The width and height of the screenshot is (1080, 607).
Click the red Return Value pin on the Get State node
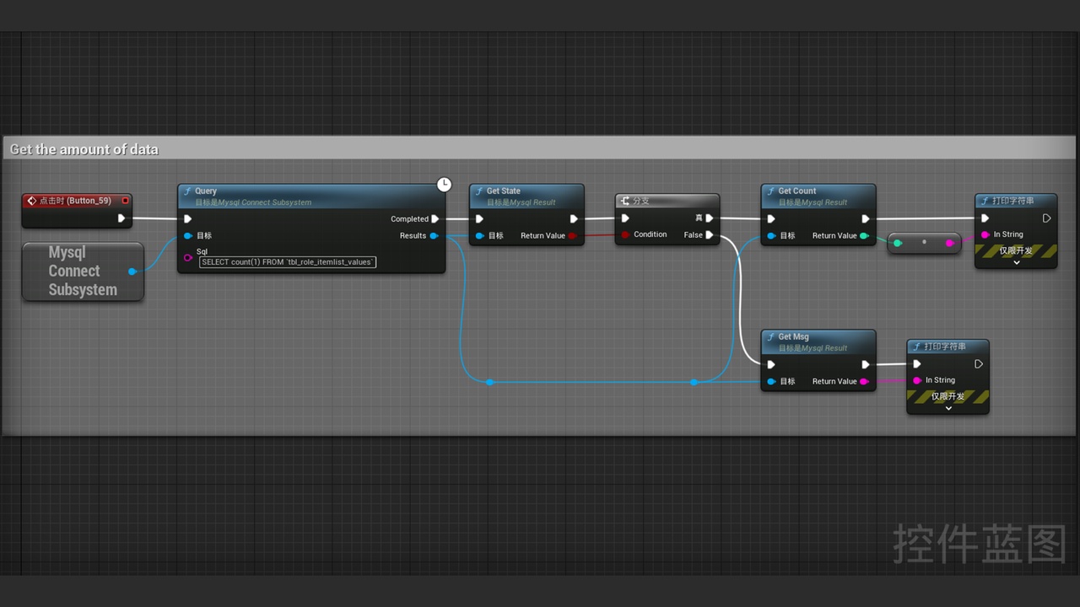point(572,236)
